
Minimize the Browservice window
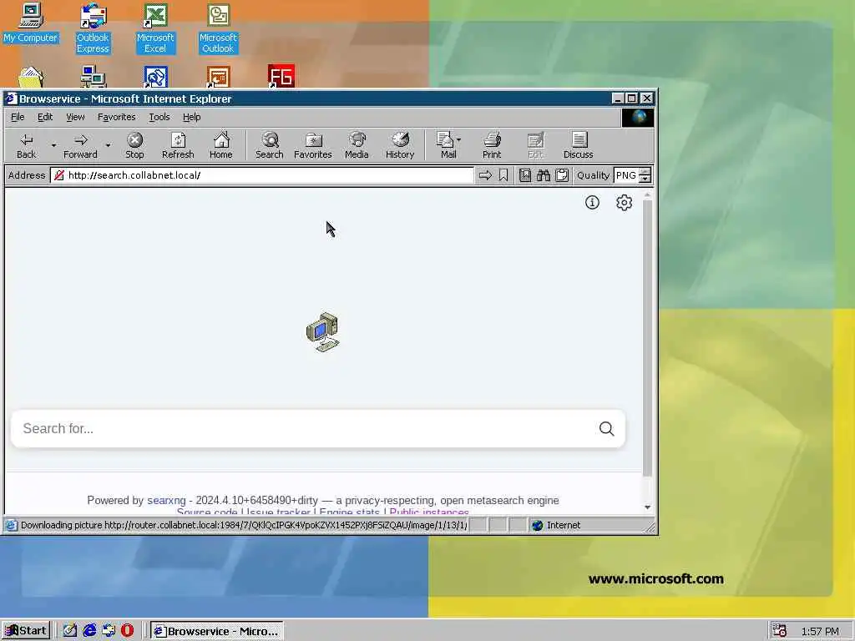617,98
